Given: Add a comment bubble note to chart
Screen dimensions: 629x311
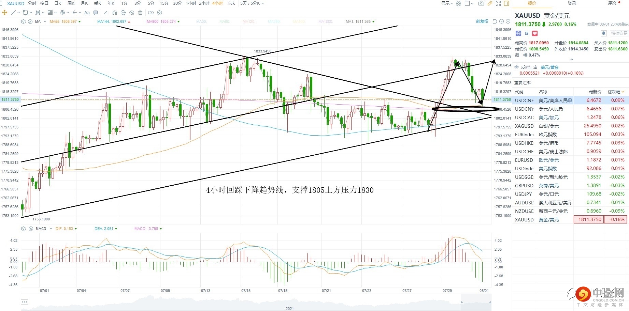Looking at the screenshot, I should [96, 13].
